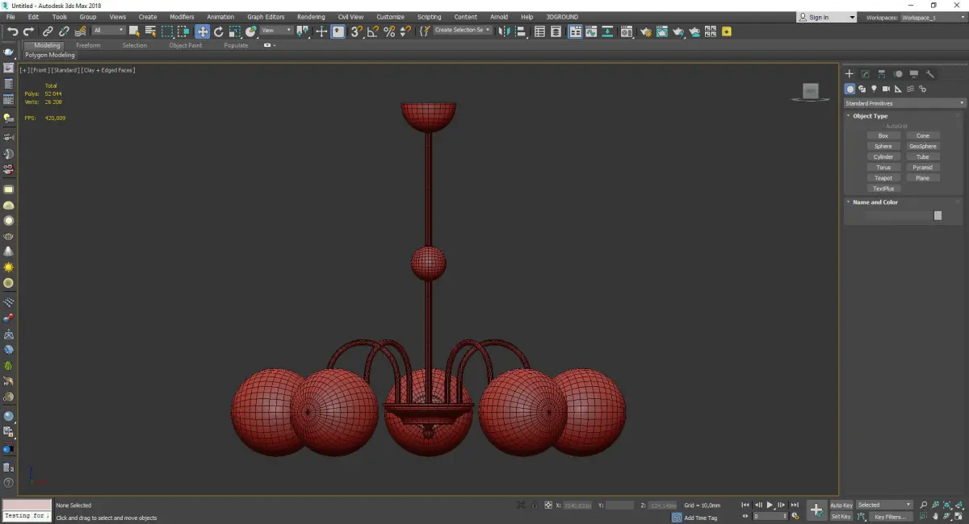This screenshot has width=969, height=524.
Task: Activate the Select Object tool
Action: pyautogui.click(x=134, y=31)
